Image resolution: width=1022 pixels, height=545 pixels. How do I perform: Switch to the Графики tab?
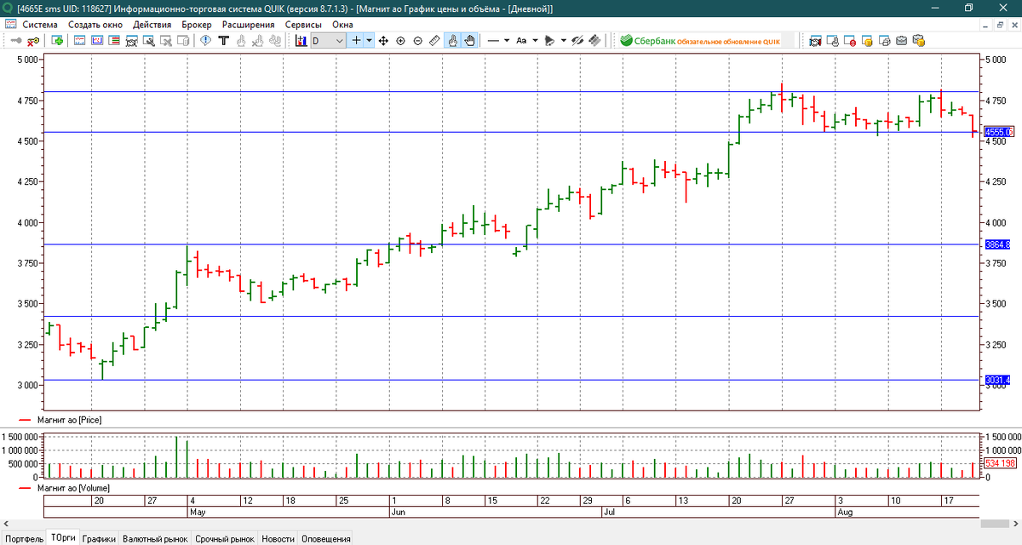pyautogui.click(x=100, y=538)
